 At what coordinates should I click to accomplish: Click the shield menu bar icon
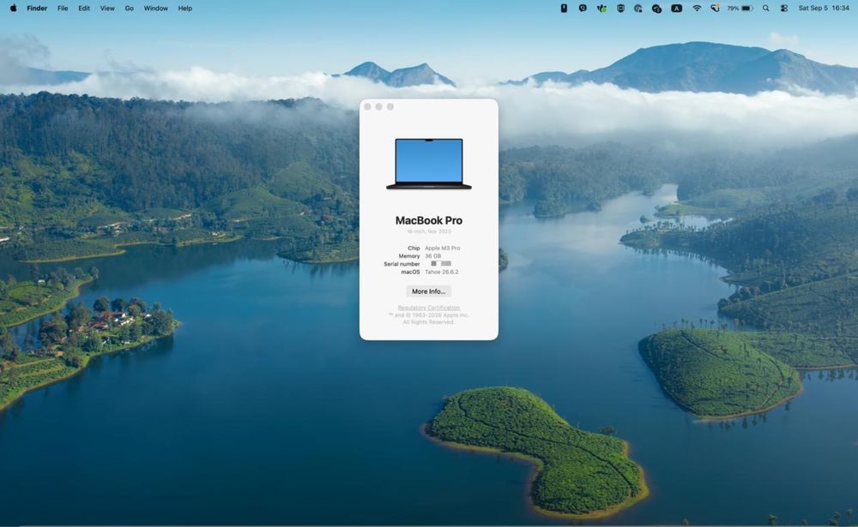(620, 9)
